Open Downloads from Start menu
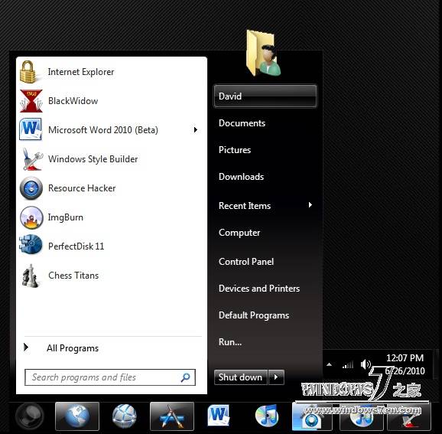 click(241, 177)
